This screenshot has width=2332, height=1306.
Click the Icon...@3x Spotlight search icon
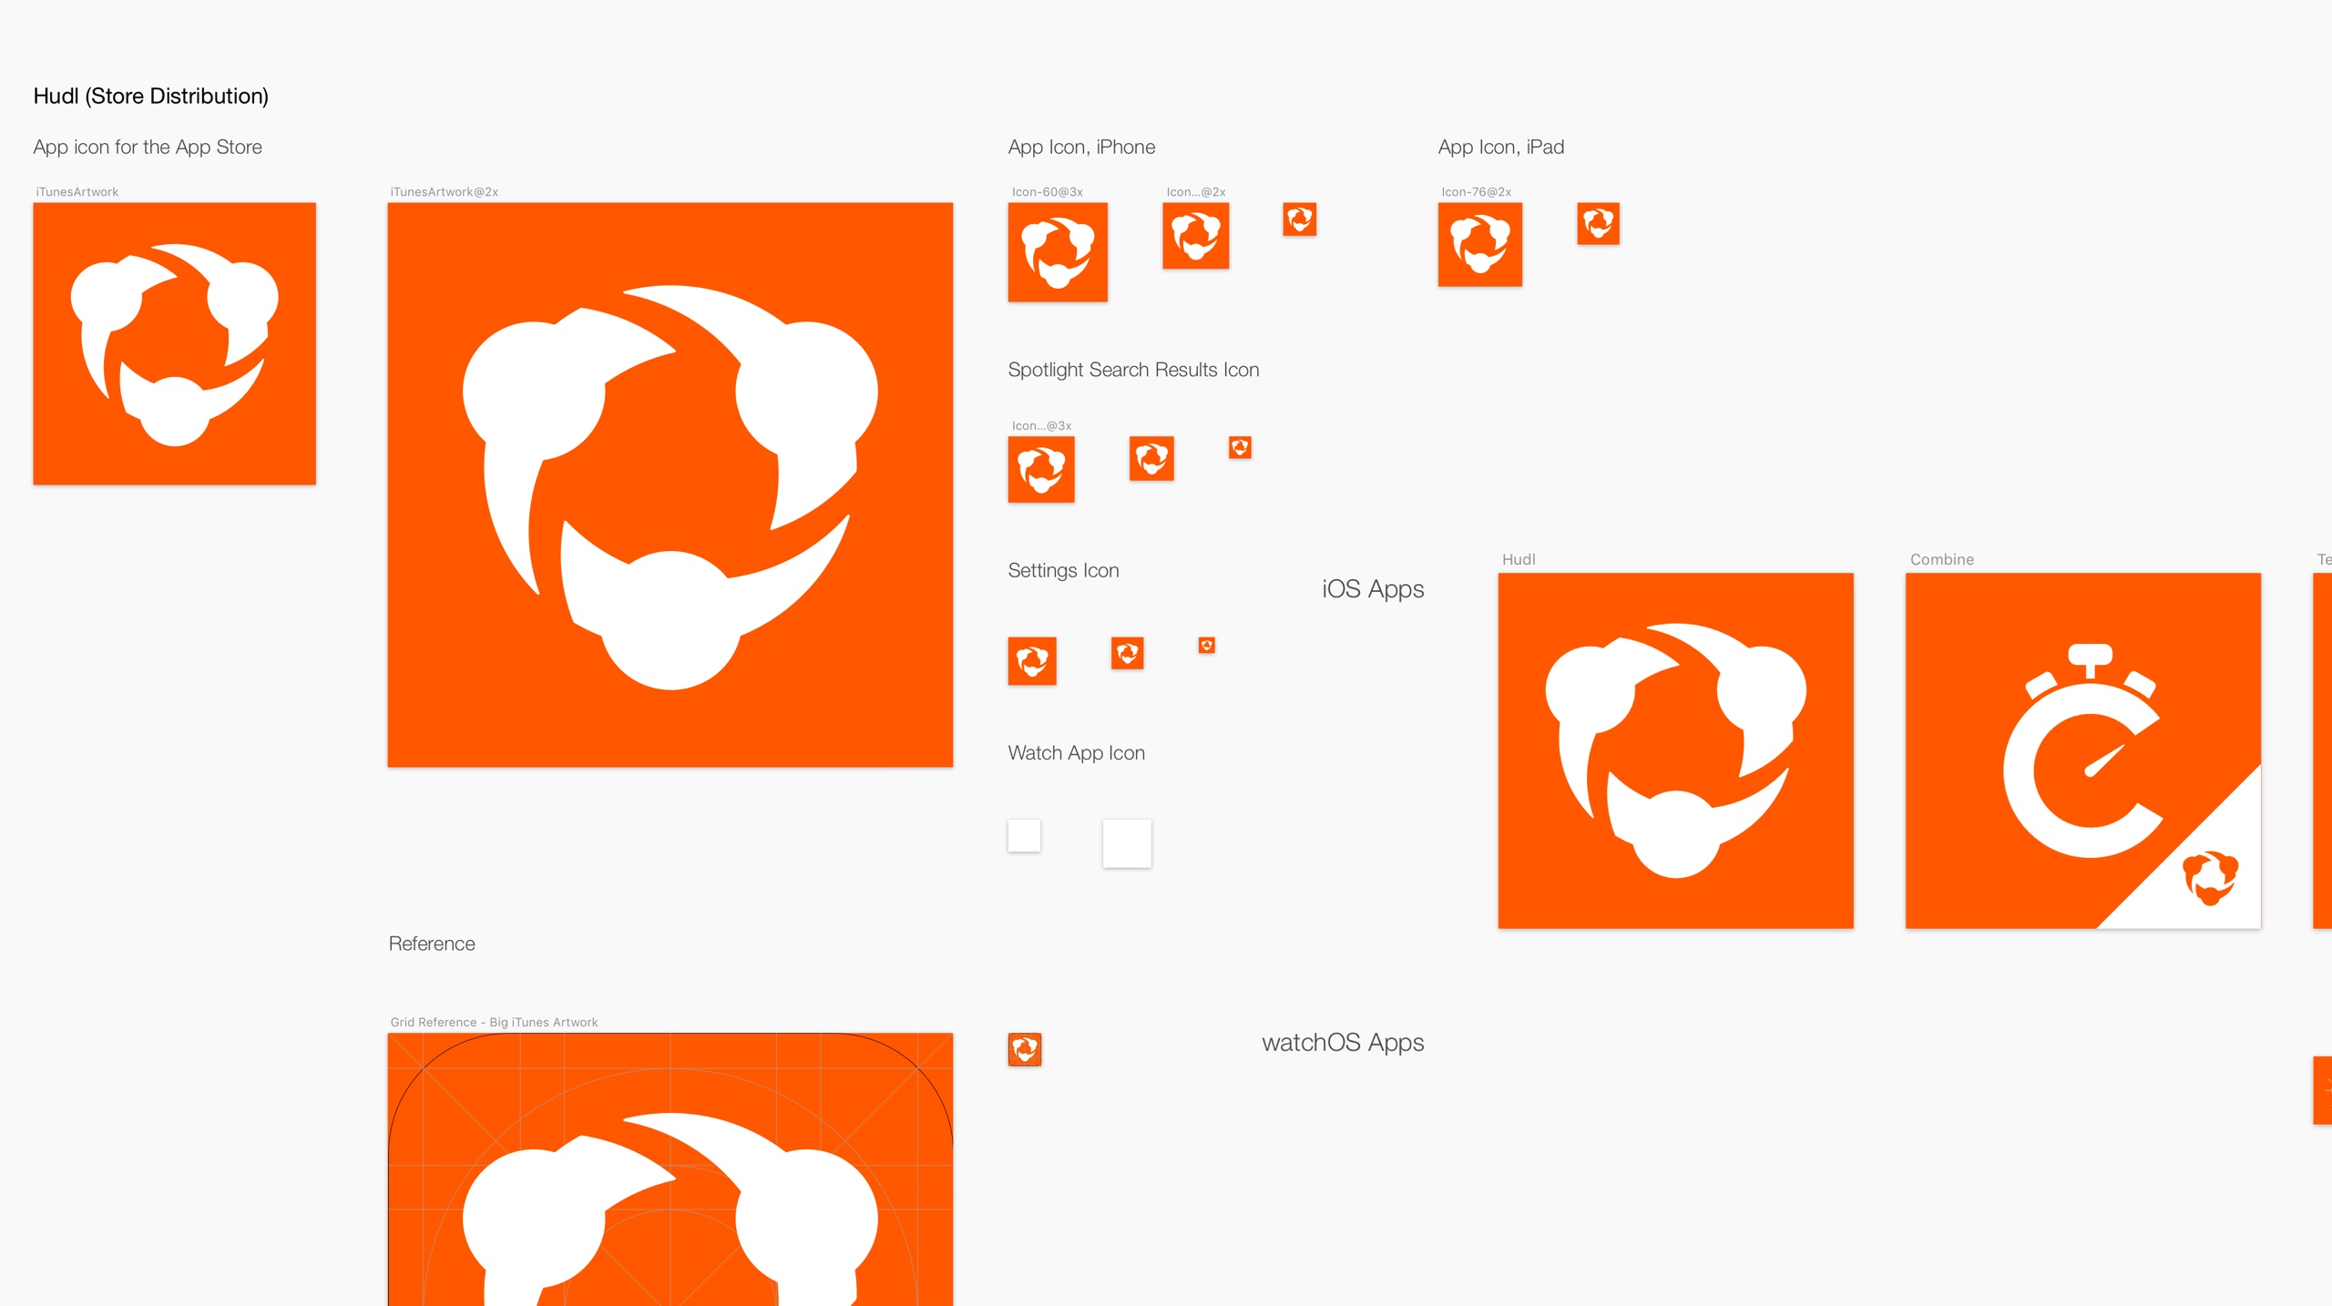click(1041, 470)
